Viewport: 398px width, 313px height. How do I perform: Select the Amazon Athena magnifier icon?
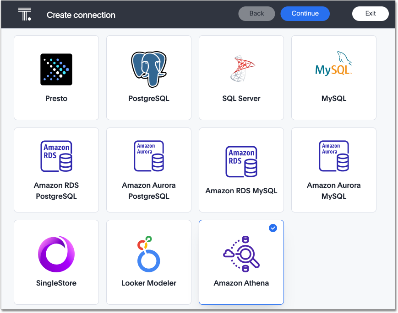click(x=241, y=254)
